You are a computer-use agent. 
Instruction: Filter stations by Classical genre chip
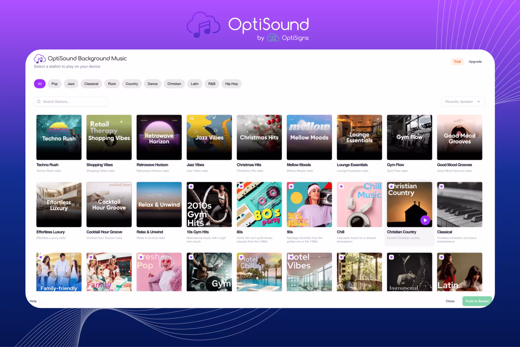[91, 84]
